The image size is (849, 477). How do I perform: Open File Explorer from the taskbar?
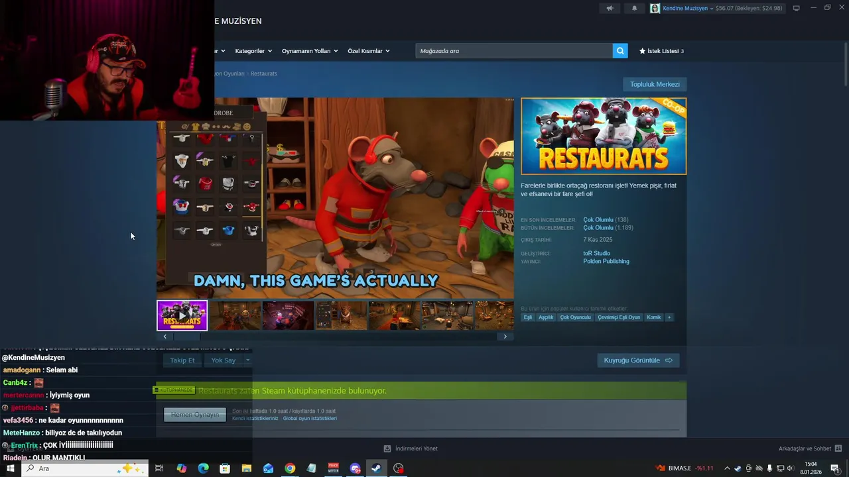tap(246, 468)
